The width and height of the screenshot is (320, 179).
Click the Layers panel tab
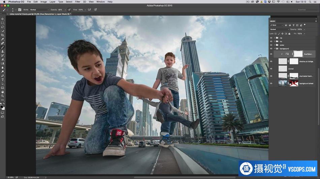pos(273,21)
